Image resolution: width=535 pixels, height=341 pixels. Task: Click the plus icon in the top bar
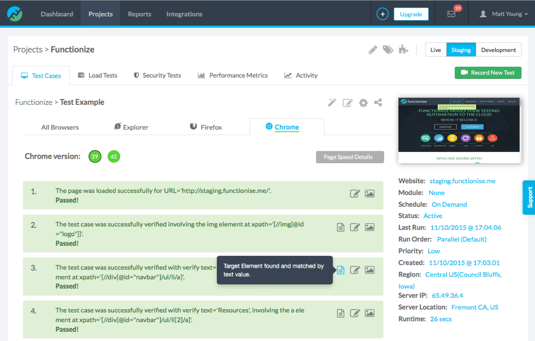click(383, 14)
